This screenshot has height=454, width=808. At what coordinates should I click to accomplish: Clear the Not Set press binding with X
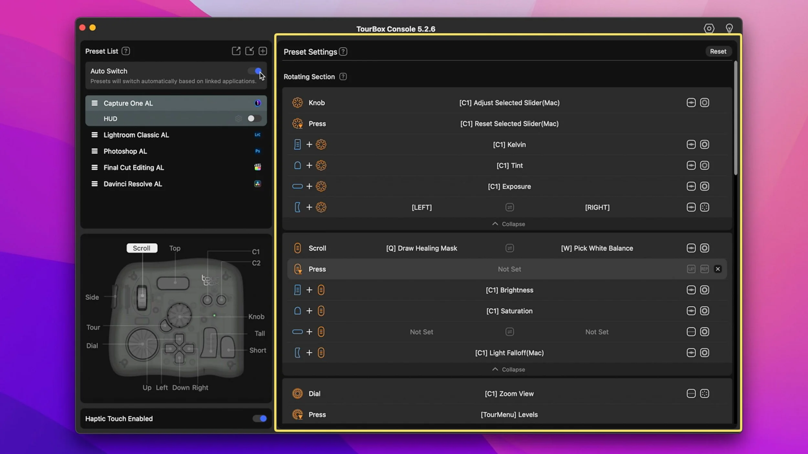(718, 269)
